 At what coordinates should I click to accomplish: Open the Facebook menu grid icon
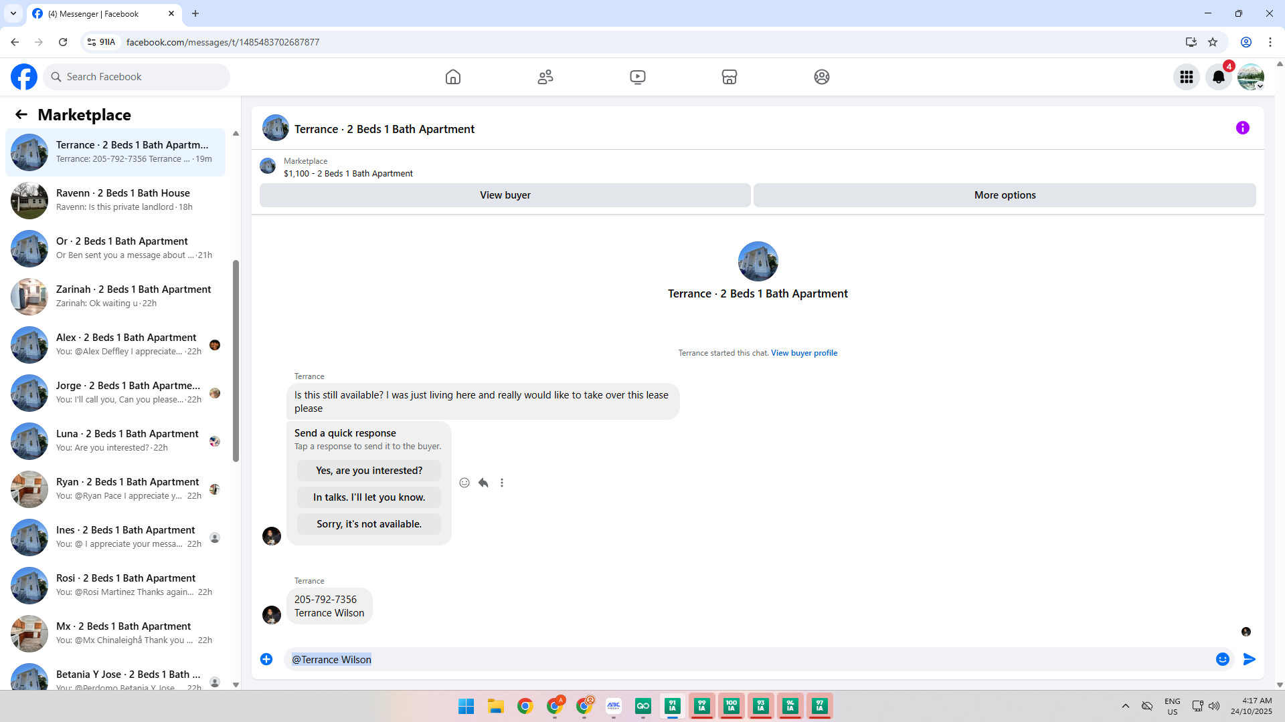(1187, 77)
